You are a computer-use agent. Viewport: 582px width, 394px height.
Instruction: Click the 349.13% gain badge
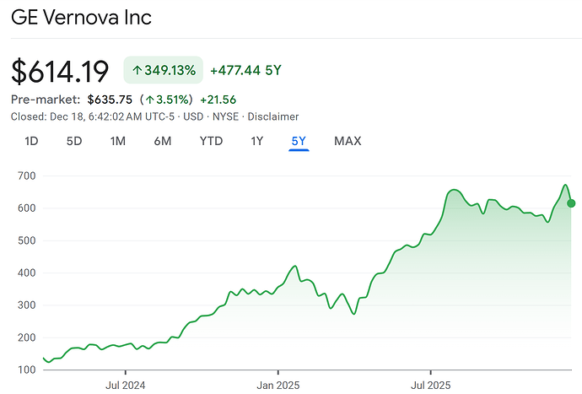coord(164,70)
